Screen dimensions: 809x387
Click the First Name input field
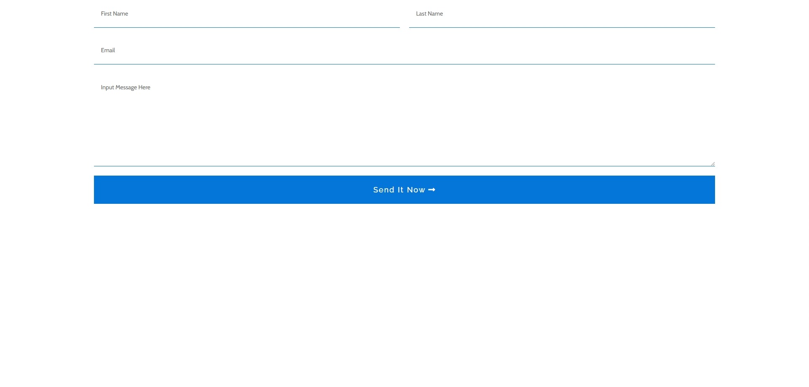(x=246, y=14)
